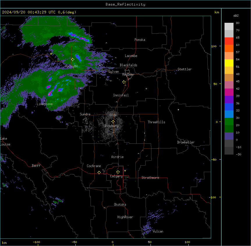Pick the bright green 20-30 dBZ legend swatch
This screenshot has width=251, height=246.
coord(229,122)
